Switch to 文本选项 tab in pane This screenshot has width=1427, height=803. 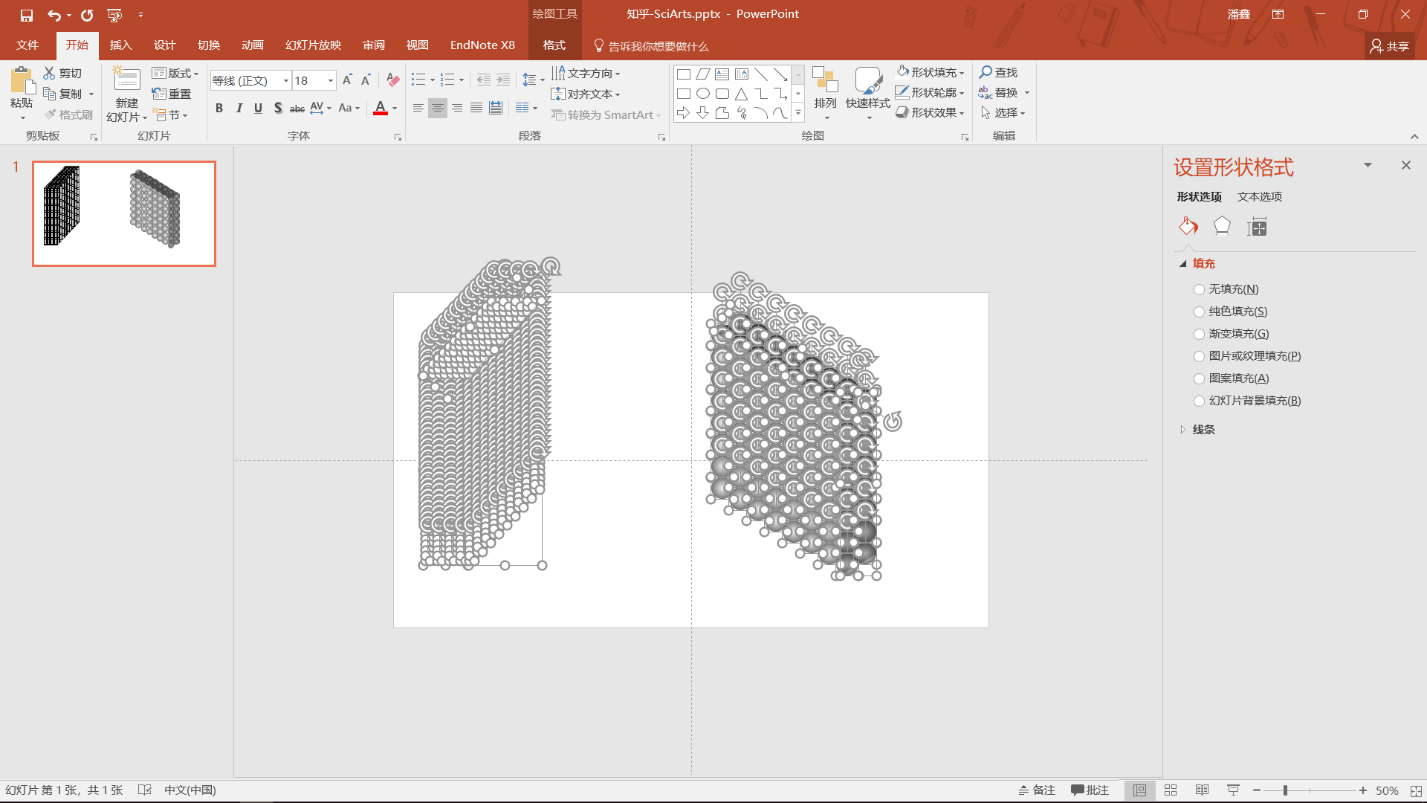click(1259, 196)
